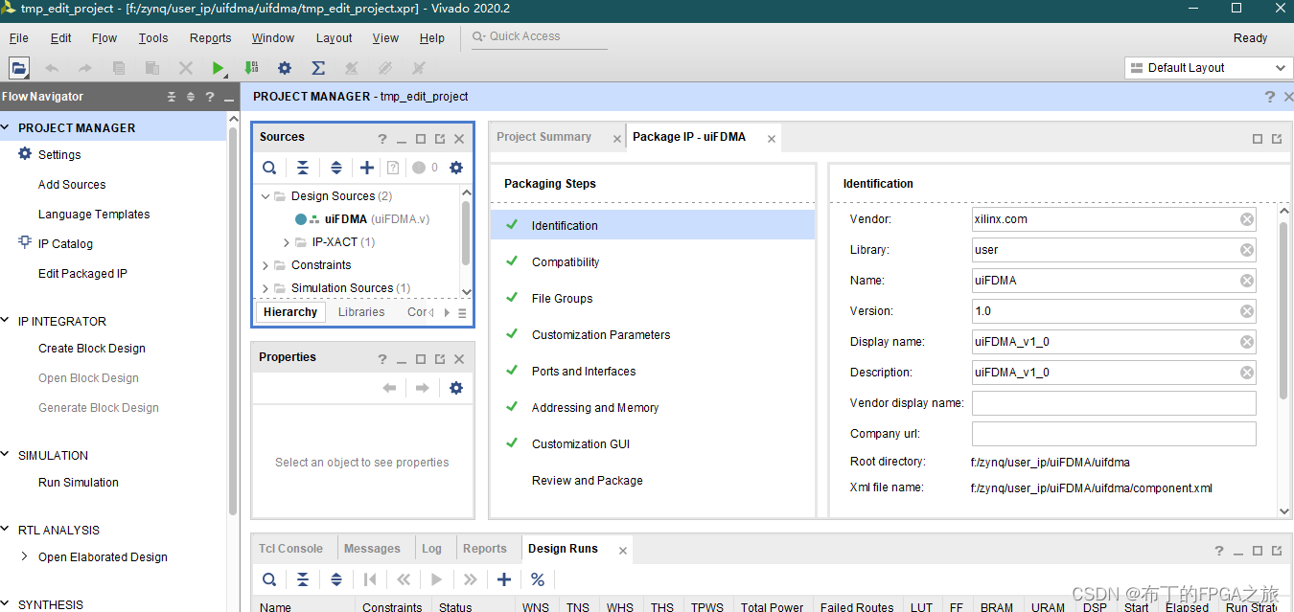
Task: Open Sources panel settings gear
Action: [456, 168]
